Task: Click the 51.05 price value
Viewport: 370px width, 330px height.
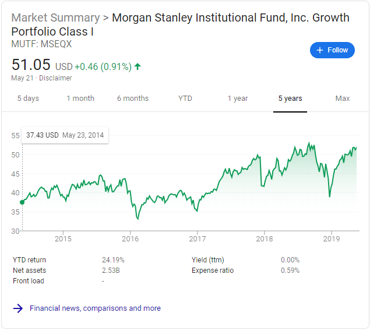Action: (31, 64)
